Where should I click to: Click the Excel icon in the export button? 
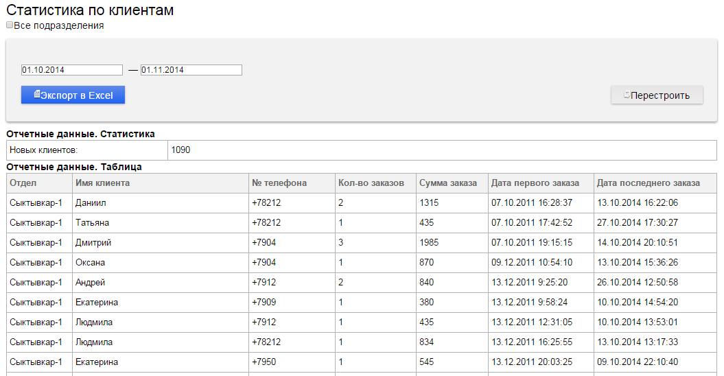pos(37,94)
